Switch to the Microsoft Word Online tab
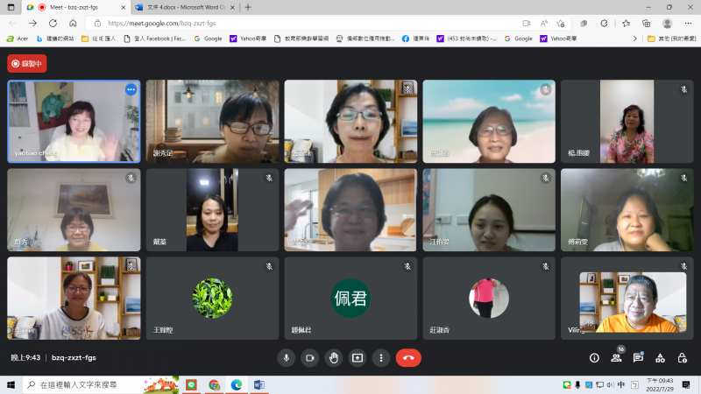The height and width of the screenshot is (394, 701). [x=186, y=7]
